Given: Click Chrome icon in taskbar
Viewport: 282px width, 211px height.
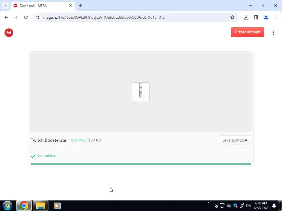Looking at the screenshot, I should tap(24, 206).
